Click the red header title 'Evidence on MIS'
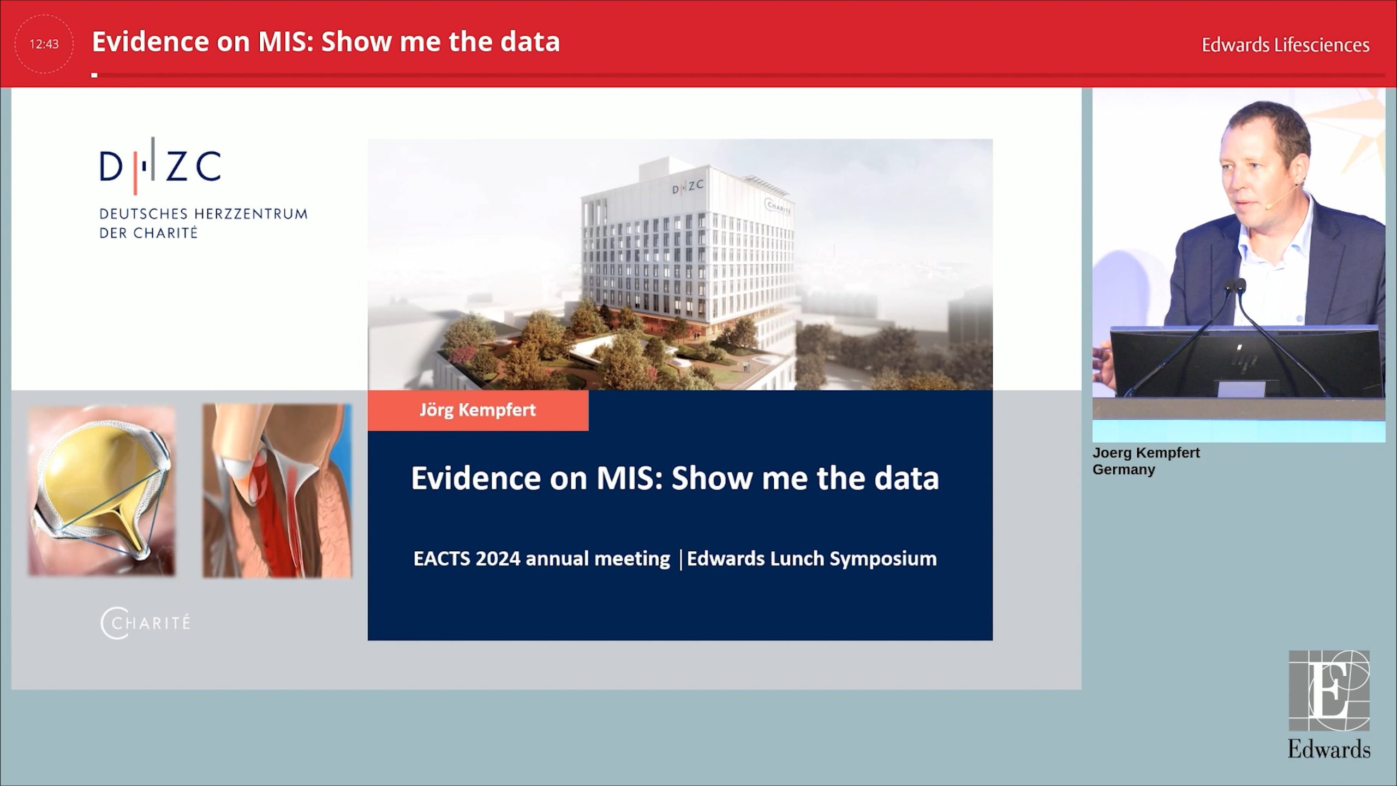 point(326,42)
